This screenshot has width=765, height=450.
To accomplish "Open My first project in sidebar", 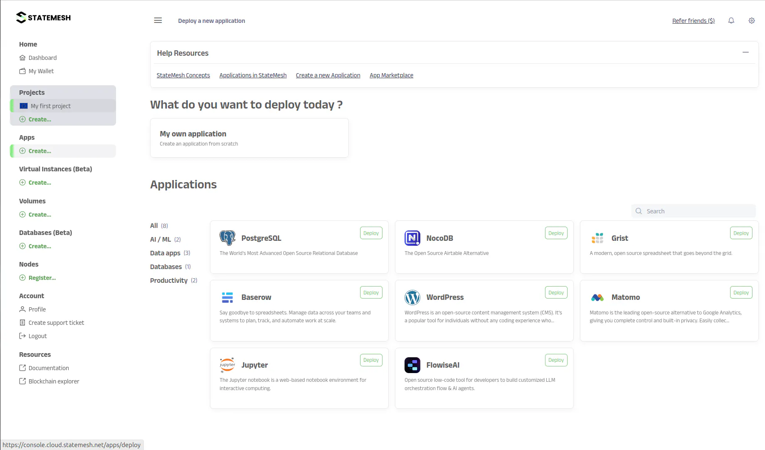I will click(x=63, y=106).
